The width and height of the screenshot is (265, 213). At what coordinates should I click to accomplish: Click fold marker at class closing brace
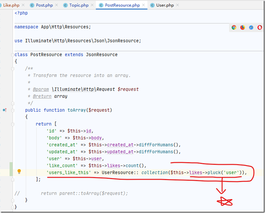pyautogui.click(x=13, y=207)
